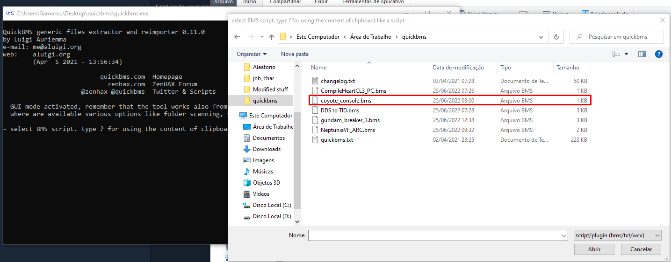Click the quickbms.txt file icon
Image resolution: width=671 pixels, height=262 pixels.
(x=315, y=140)
